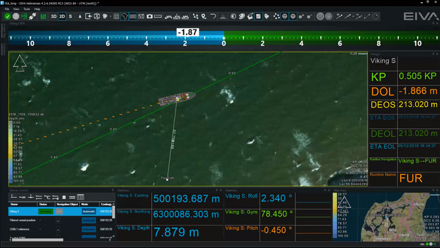
Task: Open the mode dropdown for USBL1 reference
Action: coord(89,229)
